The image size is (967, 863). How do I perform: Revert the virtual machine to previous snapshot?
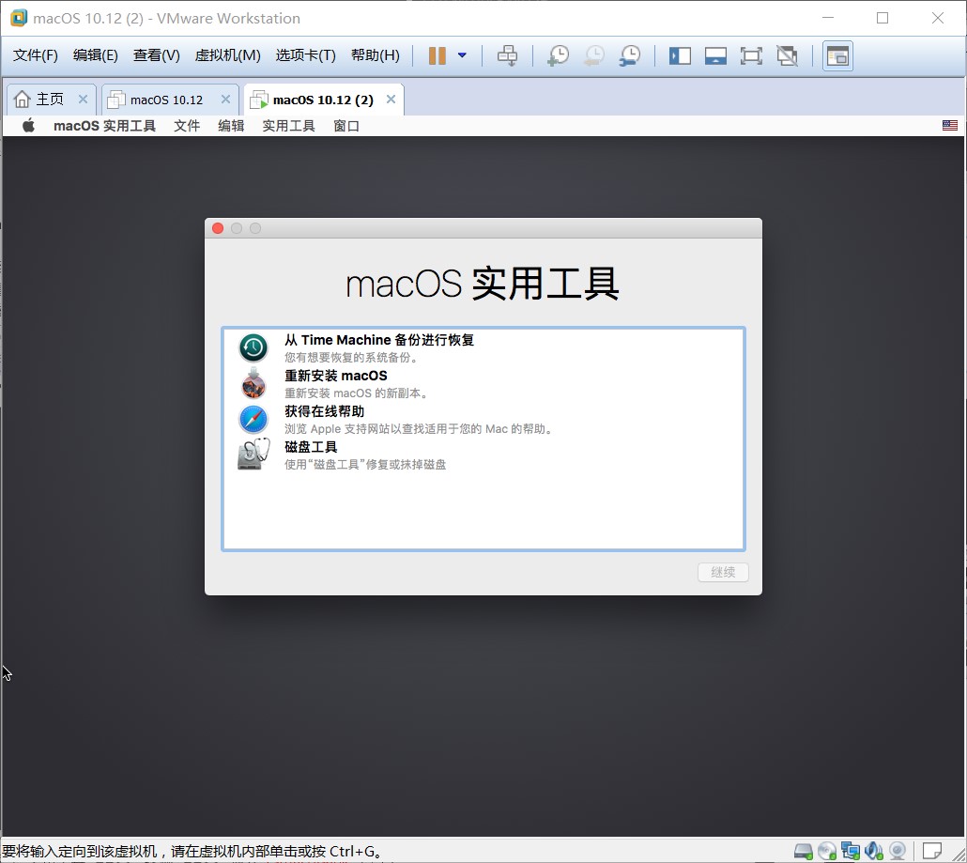(x=594, y=55)
